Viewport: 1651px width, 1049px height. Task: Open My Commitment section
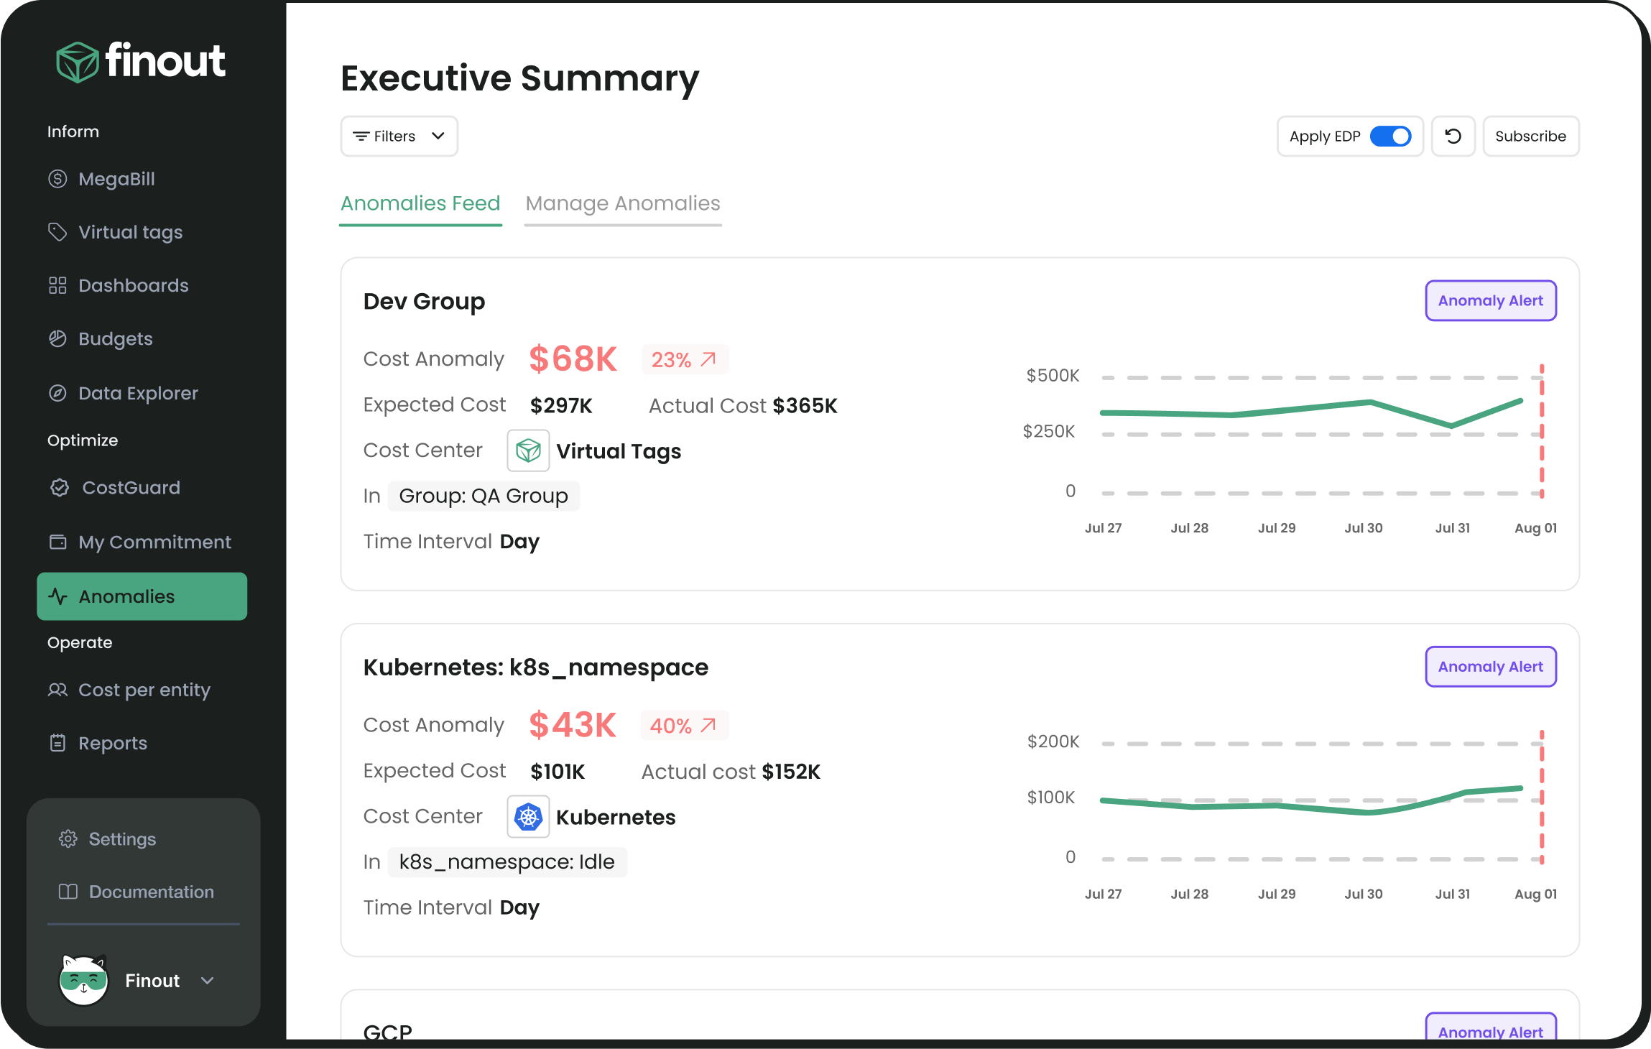[x=154, y=541]
